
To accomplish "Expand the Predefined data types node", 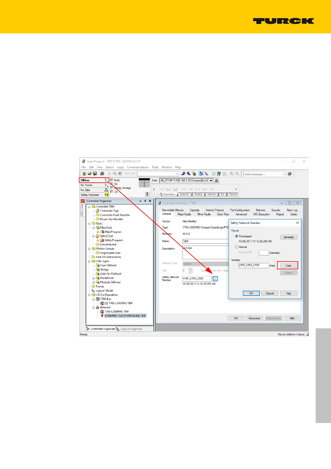I will coord(94,278).
